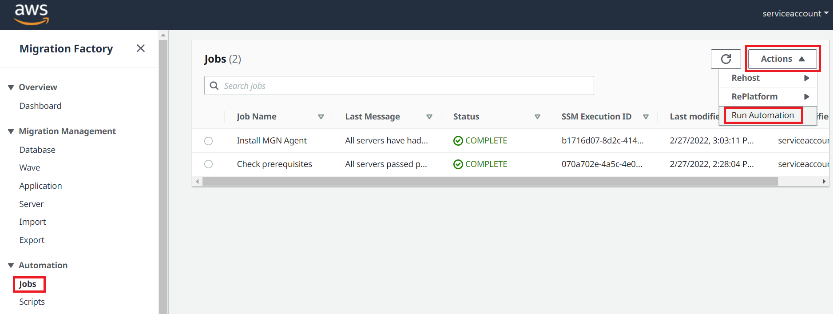The width and height of the screenshot is (833, 314).
Task: Click execution ID 070a702e-4a5c-4e0...
Action: (x=602, y=164)
